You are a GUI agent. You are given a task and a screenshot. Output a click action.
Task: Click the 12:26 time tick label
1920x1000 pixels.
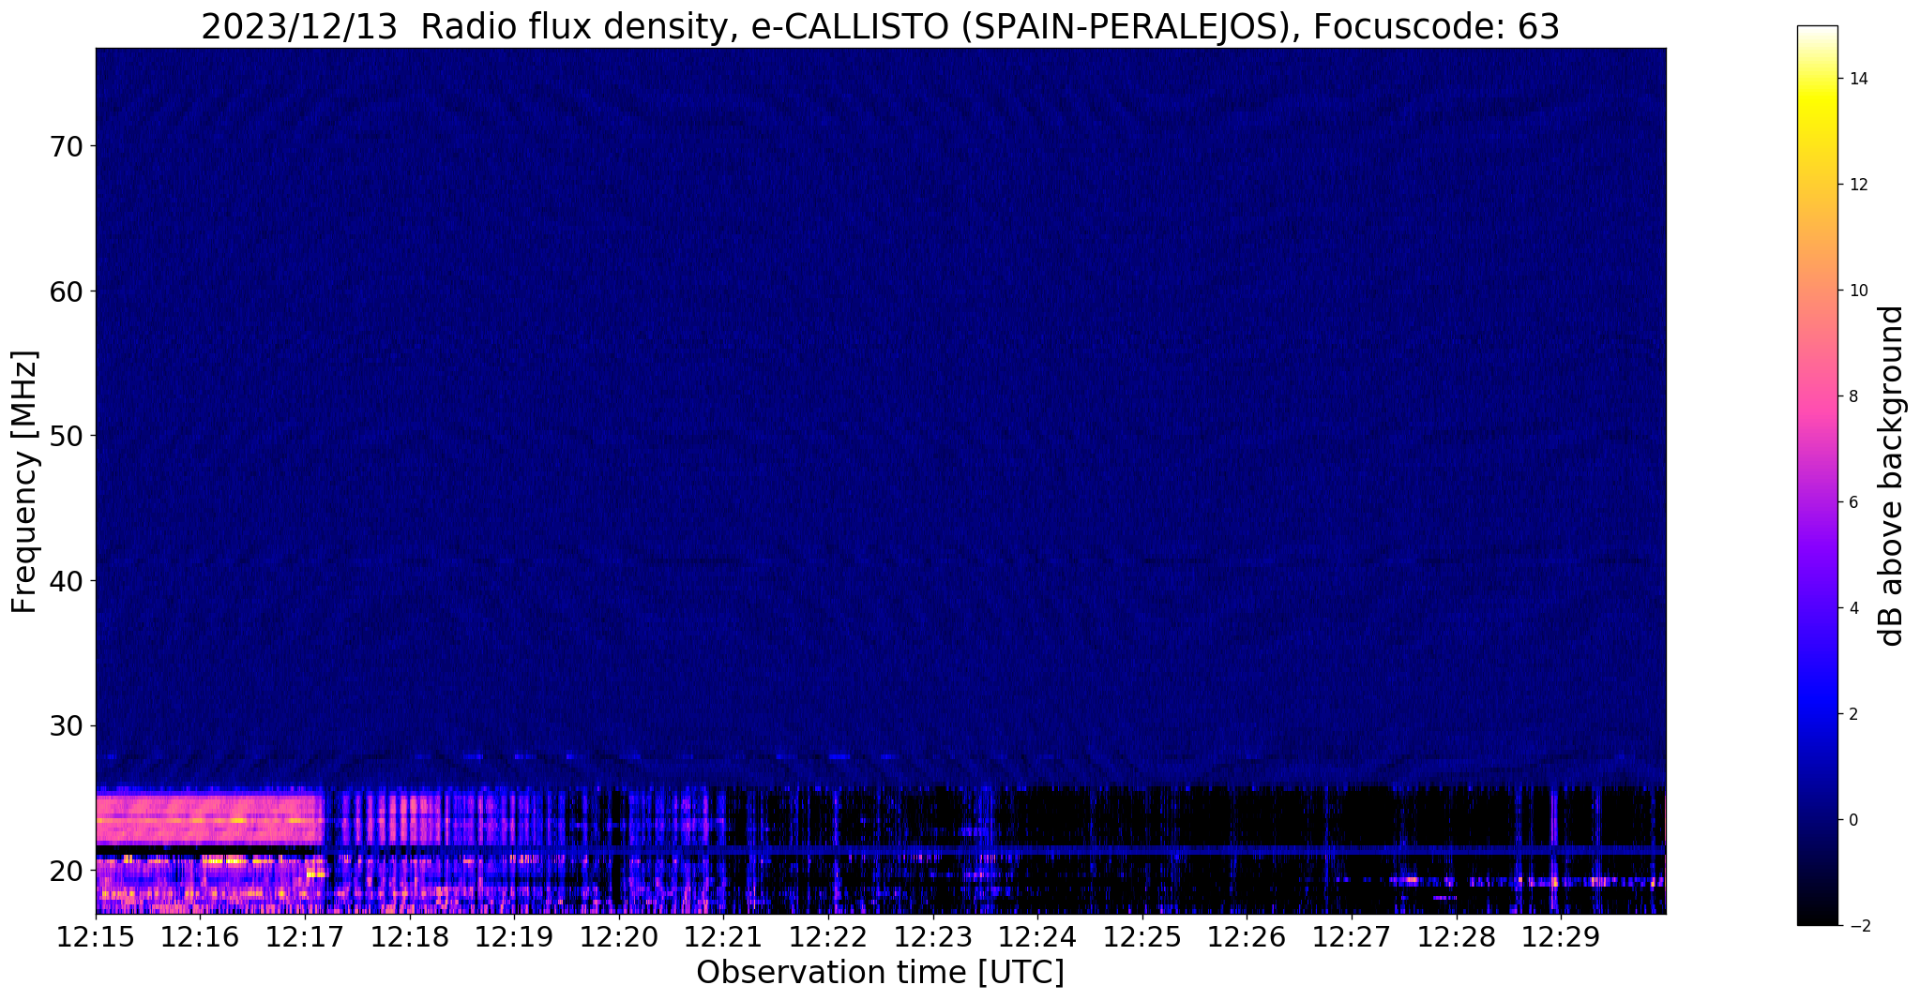(1246, 936)
